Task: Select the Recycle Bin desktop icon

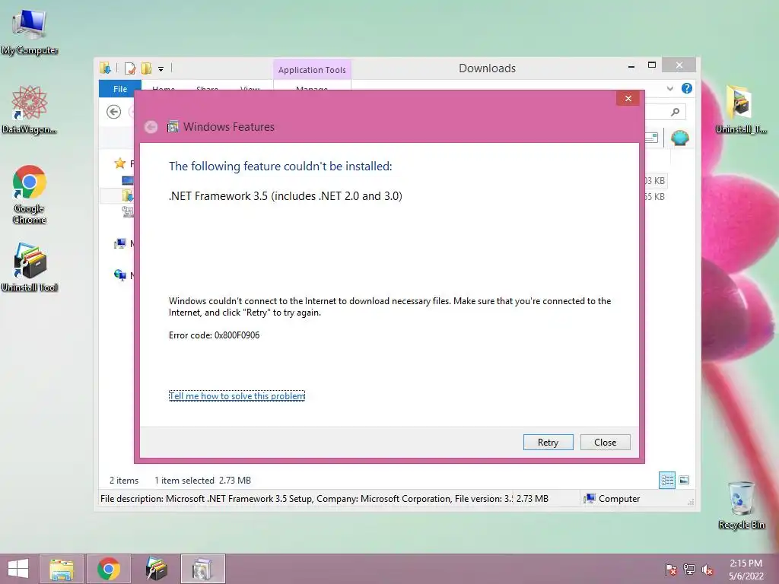Action: 741,505
